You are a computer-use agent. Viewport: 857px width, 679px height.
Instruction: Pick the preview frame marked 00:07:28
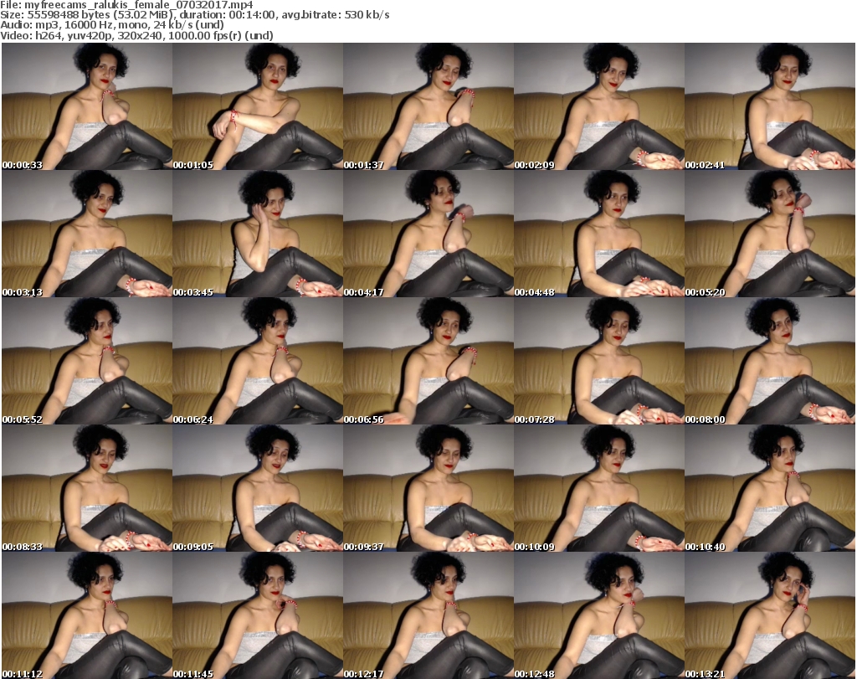click(x=599, y=361)
